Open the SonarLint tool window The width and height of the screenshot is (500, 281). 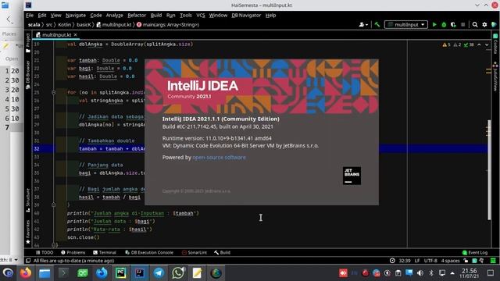click(195, 252)
